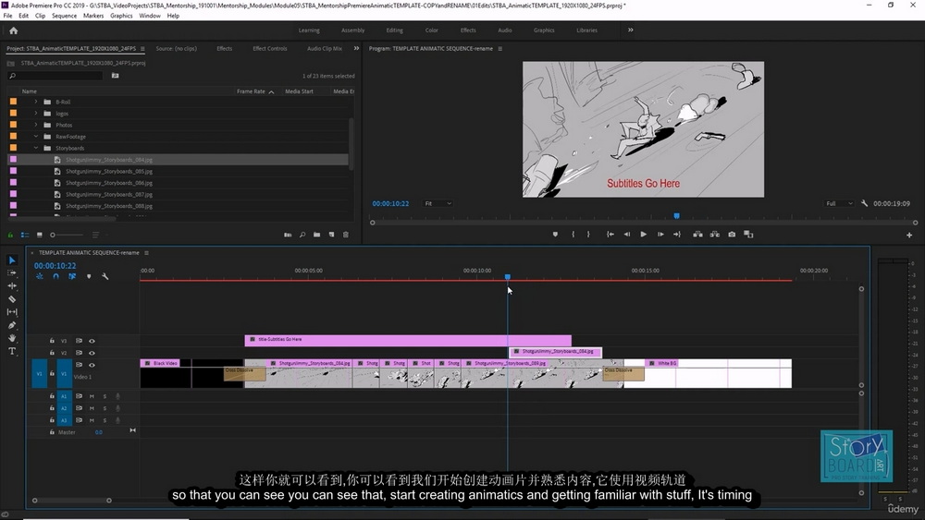Toggle lock on track V3
The height and width of the screenshot is (520, 925).
pos(52,341)
